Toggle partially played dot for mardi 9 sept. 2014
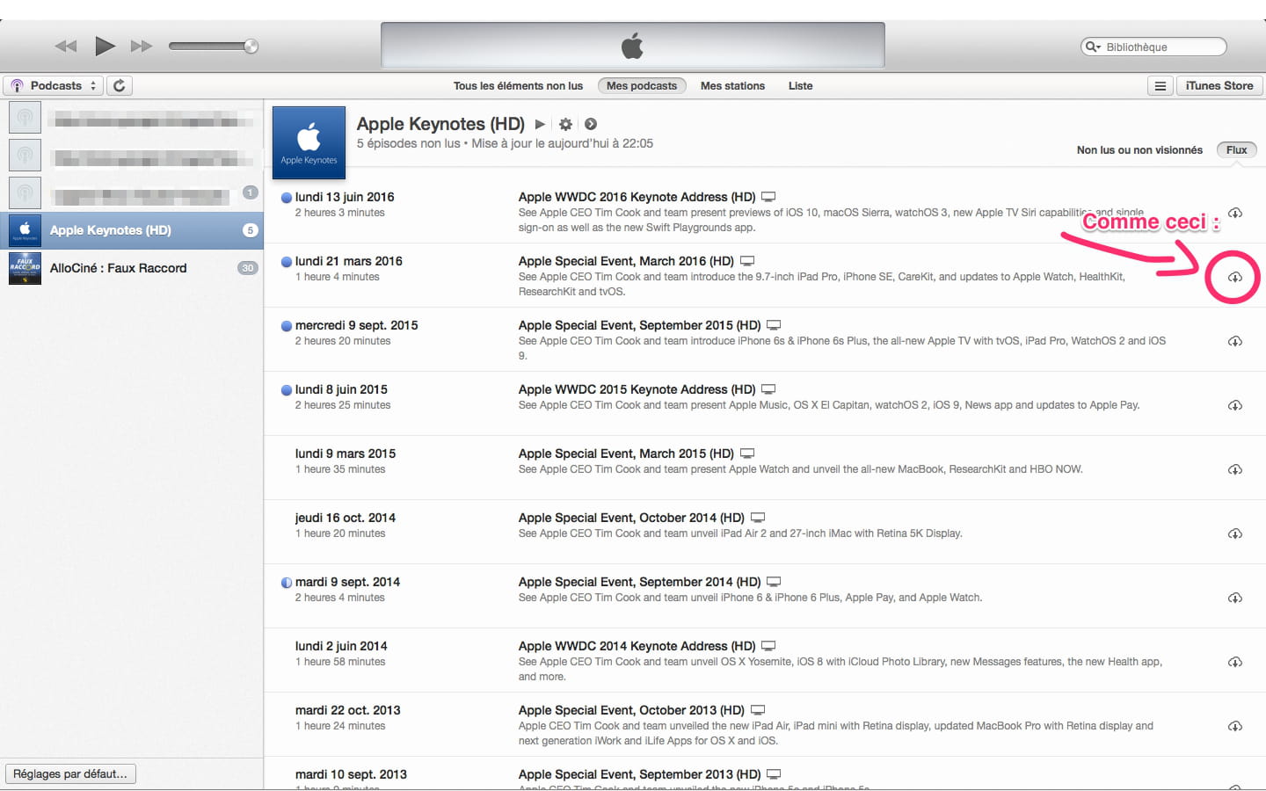1266x791 pixels. tap(287, 583)
